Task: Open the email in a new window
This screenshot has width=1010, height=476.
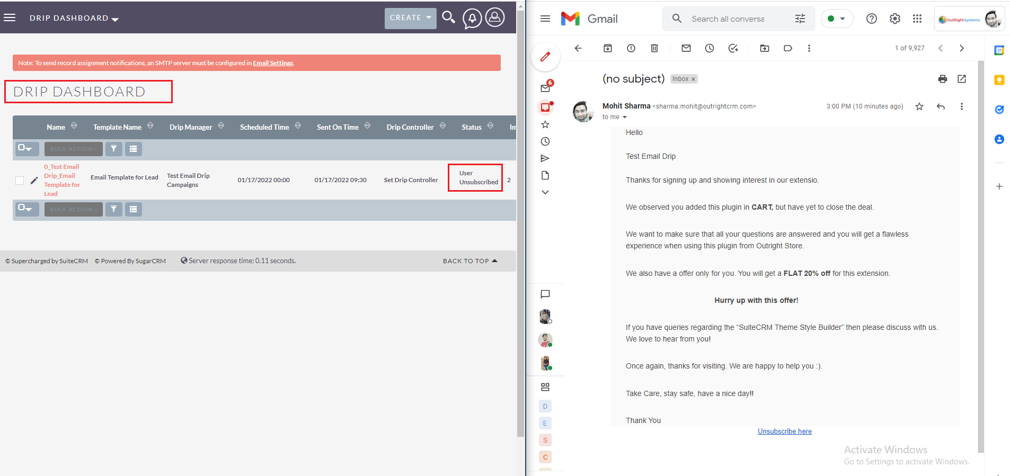Action: click(x=962, y=79)
